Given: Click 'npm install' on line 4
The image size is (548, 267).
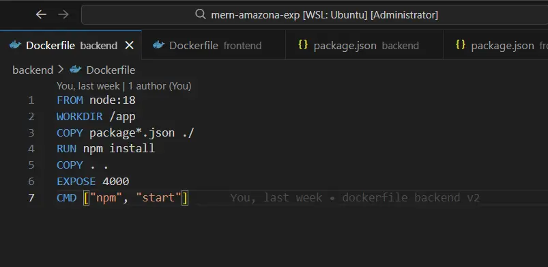Looking at the screenshot, I should coord(119,149).
